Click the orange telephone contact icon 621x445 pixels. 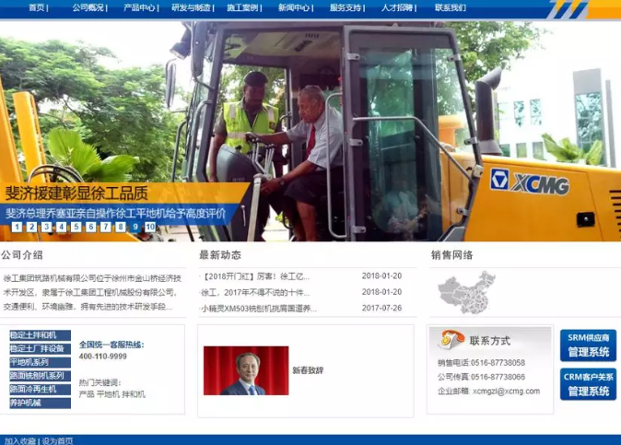click(x=451, y=339)
